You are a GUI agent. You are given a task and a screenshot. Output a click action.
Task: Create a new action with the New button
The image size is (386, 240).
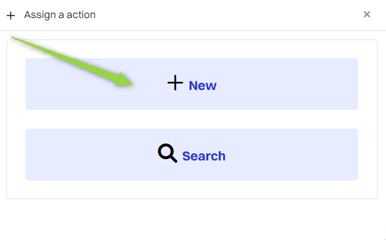pos(191,84)
